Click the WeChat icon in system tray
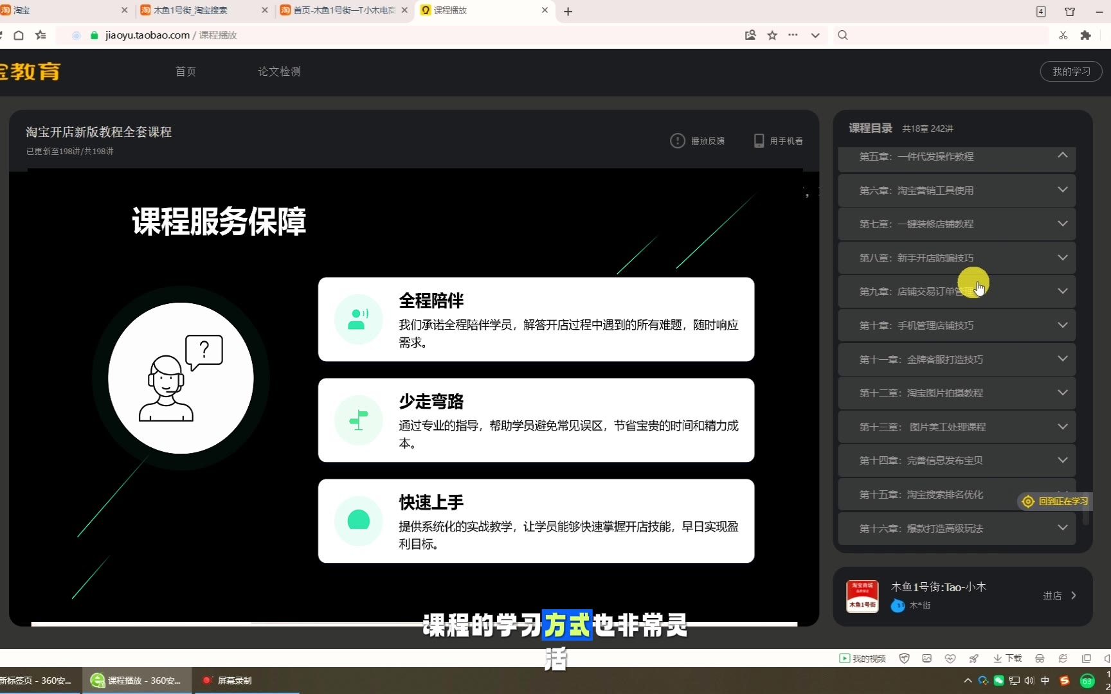The image size is (1111, 694). pos(998,681)
